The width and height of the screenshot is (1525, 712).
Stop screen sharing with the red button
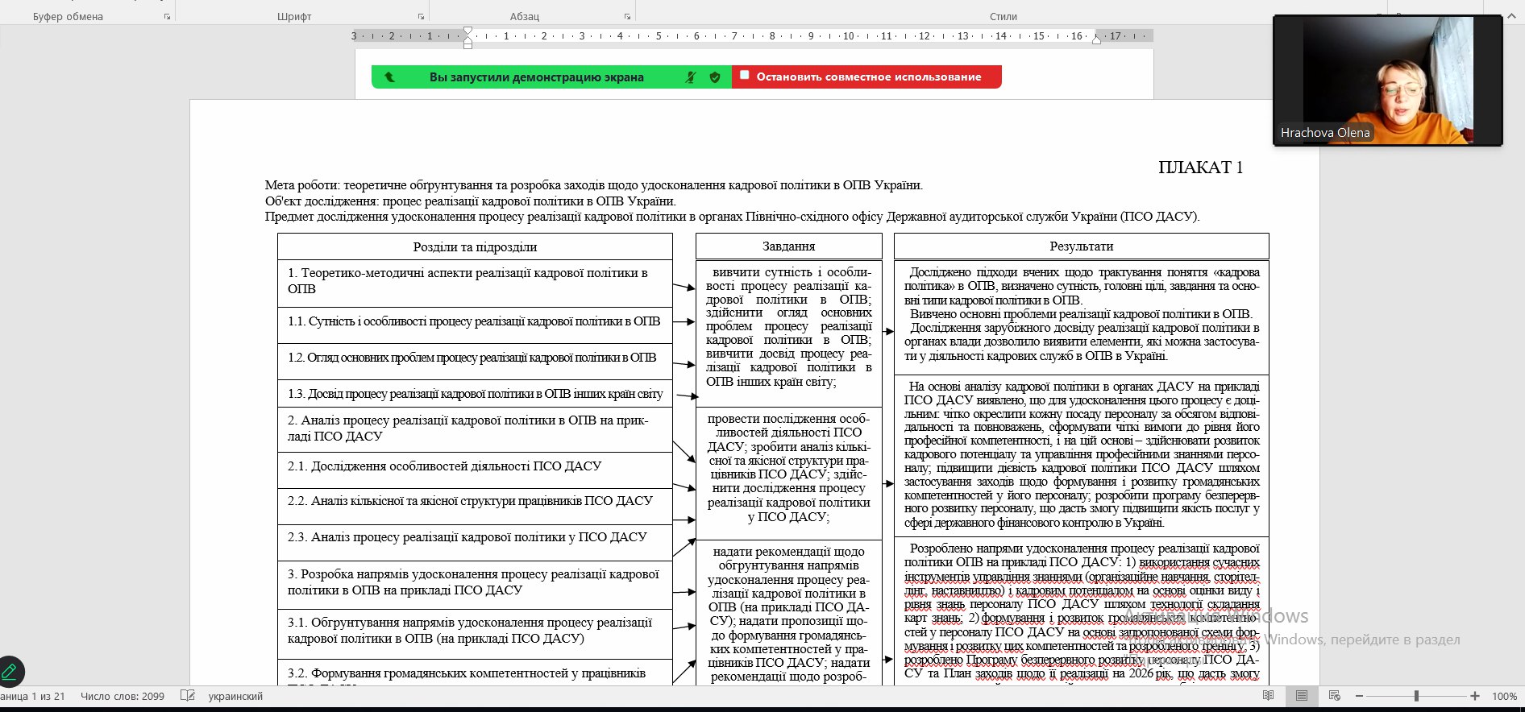click(x=867, y=77)
